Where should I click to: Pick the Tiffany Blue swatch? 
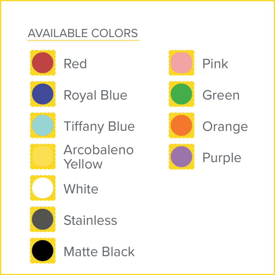pyautogui.click(x=42, y=125)
